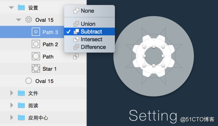Click the right-middle selection handle on canvas
Image resolution: width=218 pixels, height=126 pixels.
(163, 56)
